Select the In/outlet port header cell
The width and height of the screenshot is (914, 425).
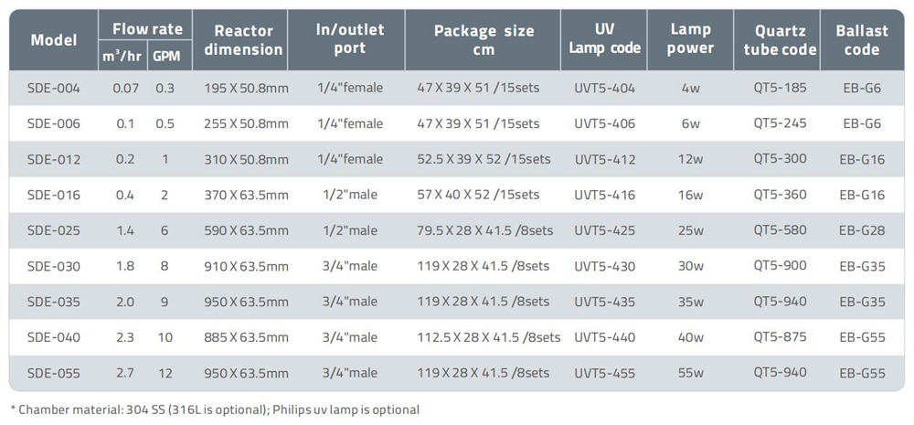click(x=350, y=39)
